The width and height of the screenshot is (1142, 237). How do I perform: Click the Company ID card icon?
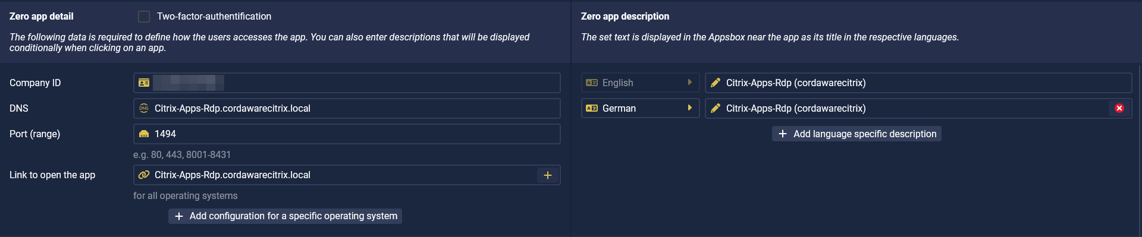point(144,83)
